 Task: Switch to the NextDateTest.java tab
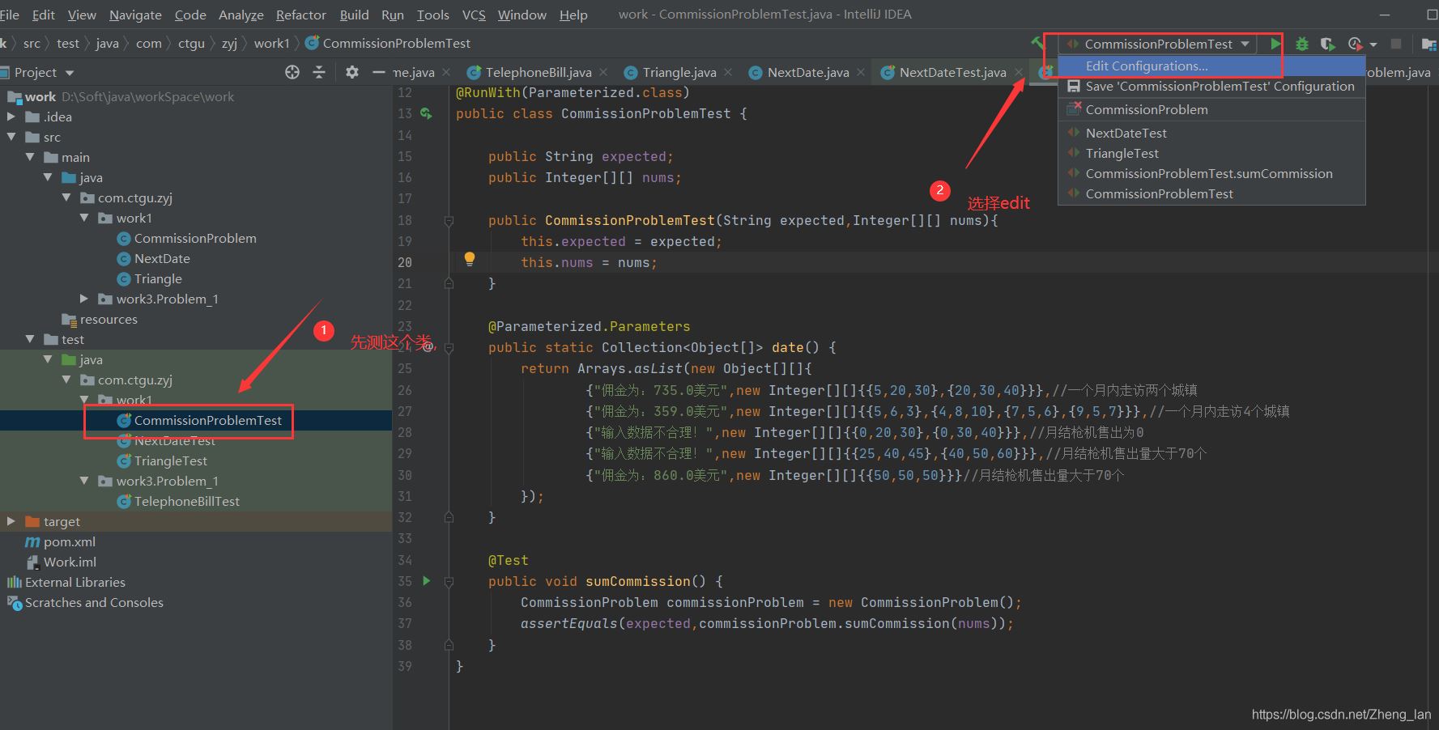click(952, 72)
